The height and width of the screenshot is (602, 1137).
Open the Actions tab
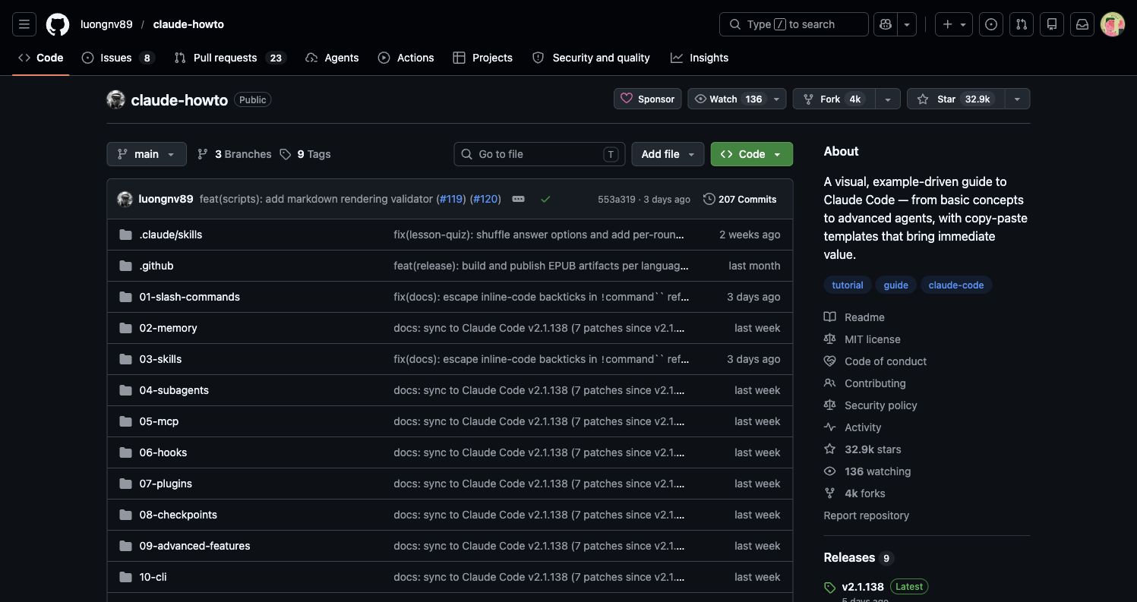pyautogui.click(x=406, y=58)
